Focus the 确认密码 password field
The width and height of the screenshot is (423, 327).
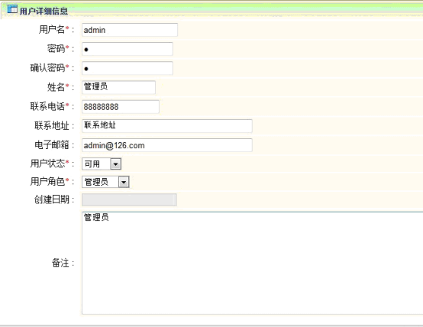128,68
